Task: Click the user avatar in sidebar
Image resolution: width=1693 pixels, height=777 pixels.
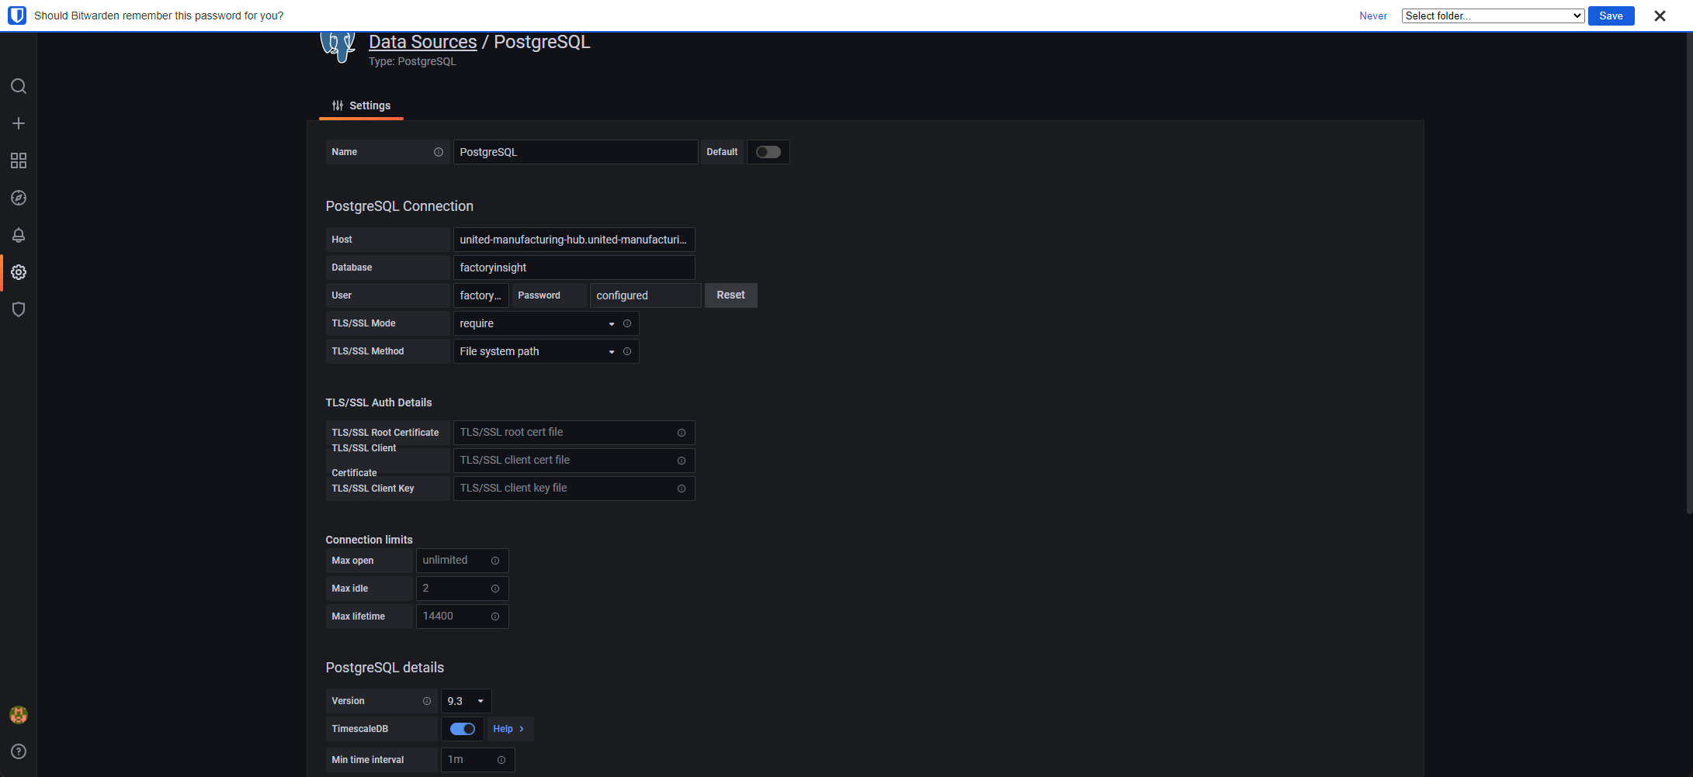Action: (x=19, y=715)
